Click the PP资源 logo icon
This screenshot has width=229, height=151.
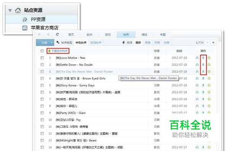(x=25, y=19)
